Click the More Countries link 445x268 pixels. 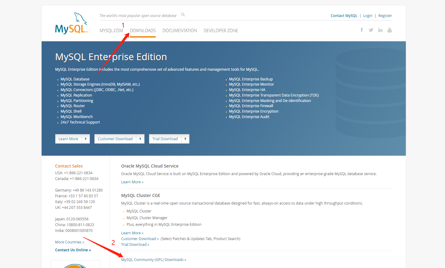click(x=70, y=242)
